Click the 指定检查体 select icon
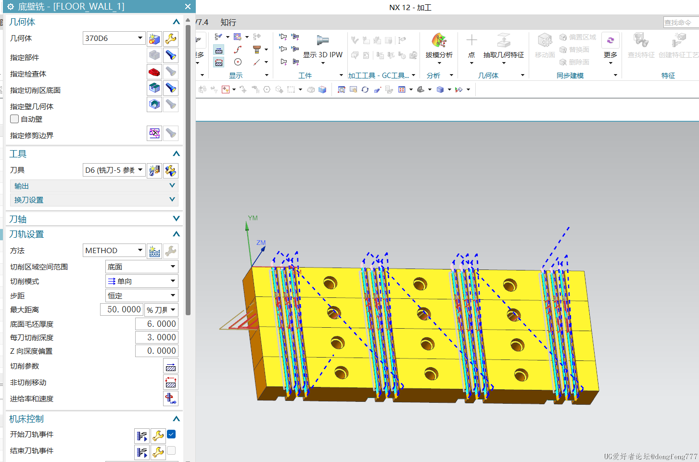 tap(154, 72)
